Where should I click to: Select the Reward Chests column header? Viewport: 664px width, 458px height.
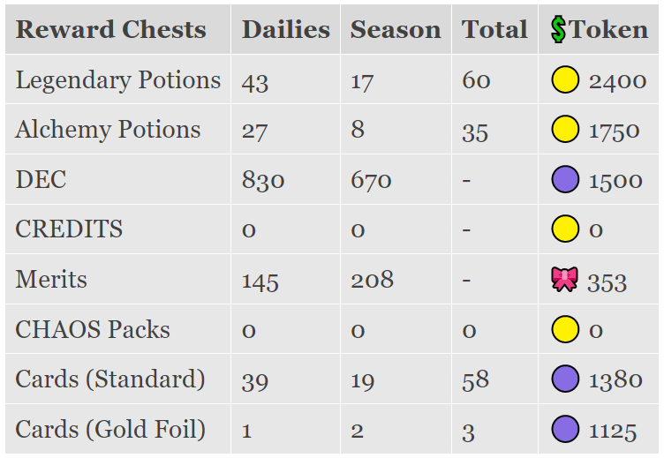(111, 30)
